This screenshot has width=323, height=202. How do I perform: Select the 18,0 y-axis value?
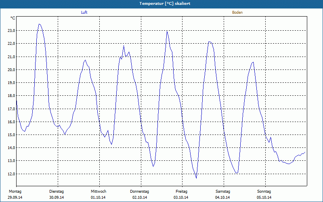[x=11, y=96]
